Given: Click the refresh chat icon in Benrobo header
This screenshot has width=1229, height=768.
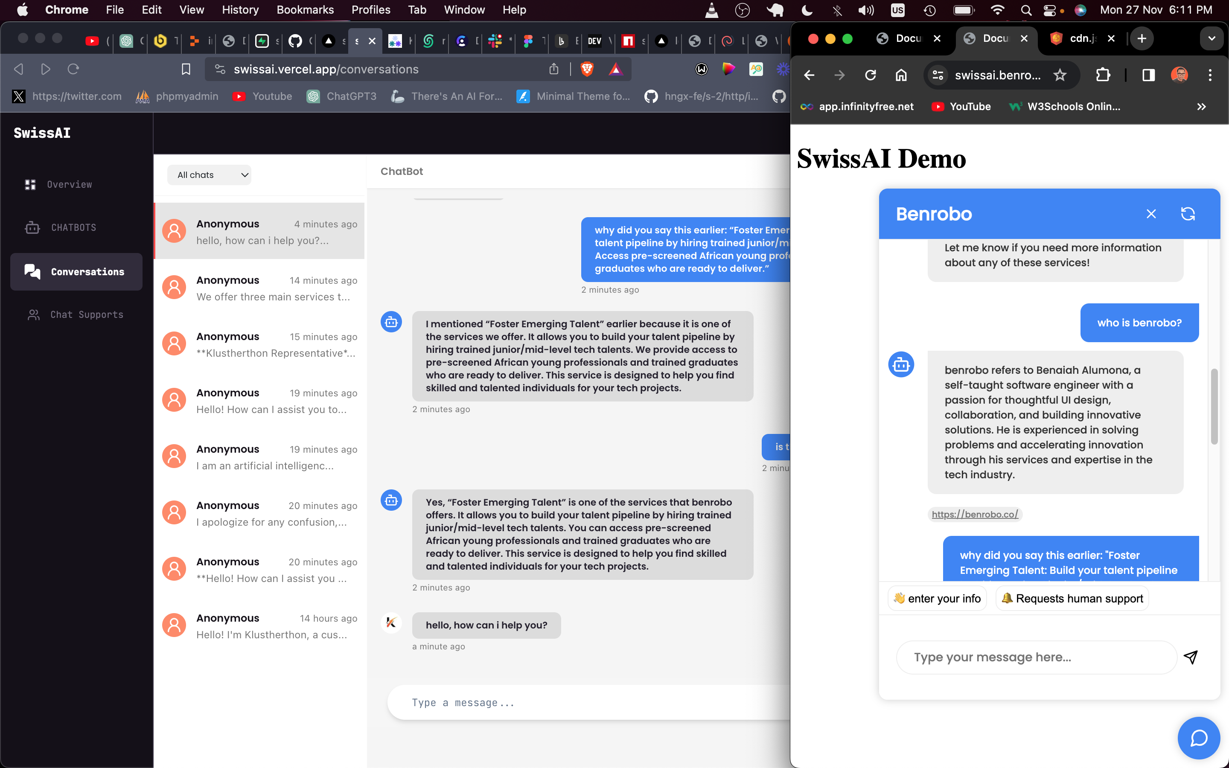Looking at the screenshot, I should pos(1187,214).
